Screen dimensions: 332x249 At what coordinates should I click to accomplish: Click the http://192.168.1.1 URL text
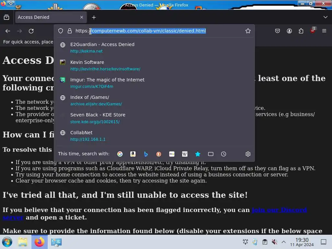[x=88, y=139]
